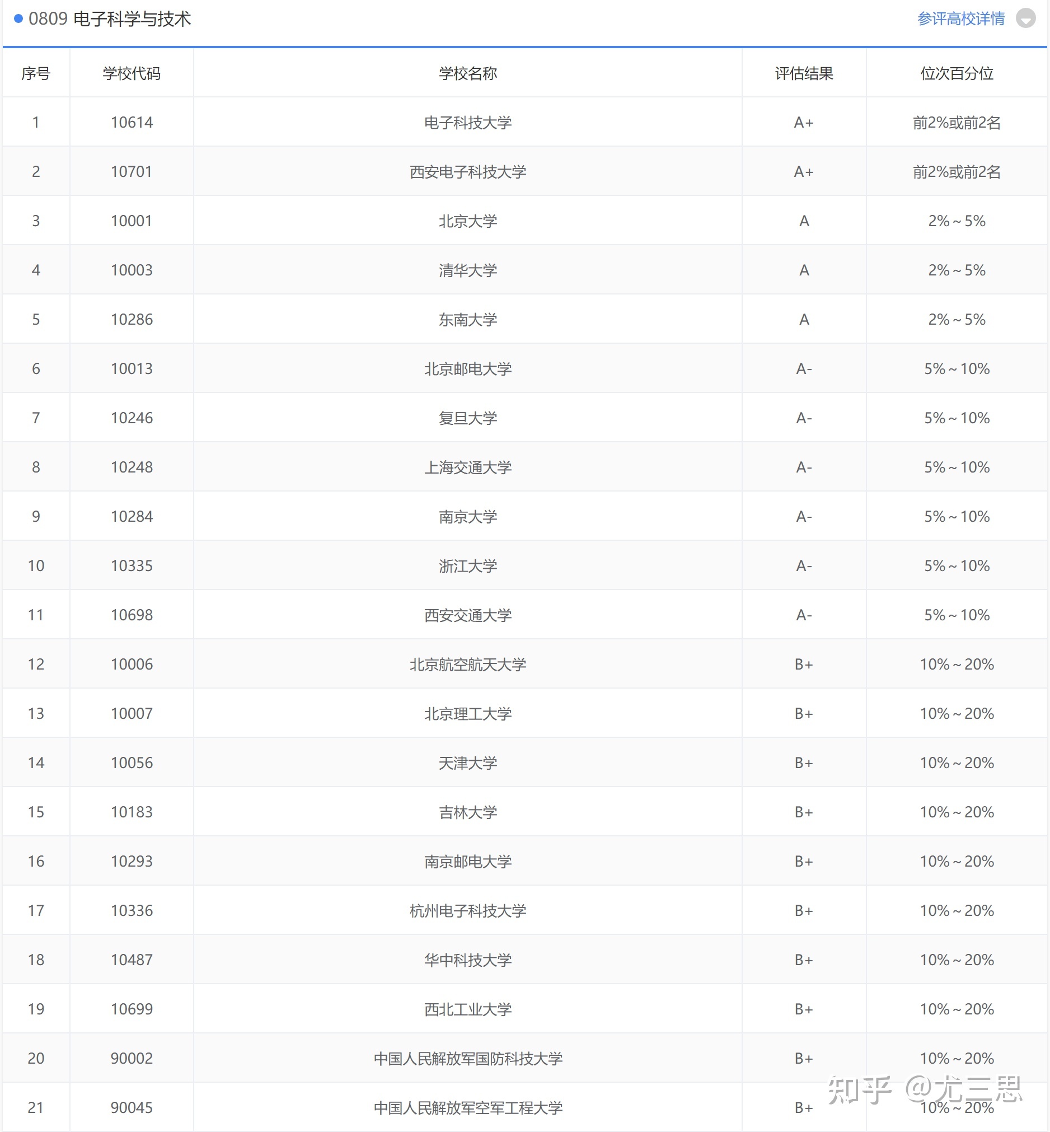
Task: Click 5%～10% percentile for 浙江大学
Action: pyautogui.click(x=957, y=565)
